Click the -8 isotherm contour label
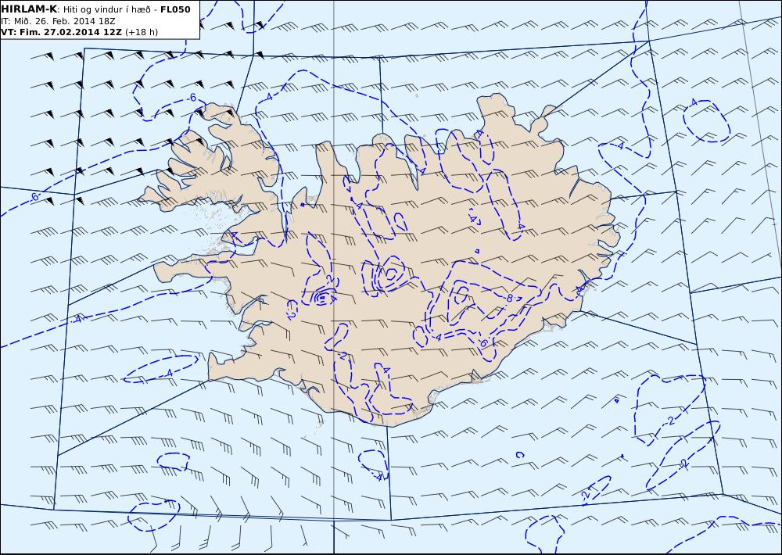This screenshot has width=782, height=555. [508, 298]
